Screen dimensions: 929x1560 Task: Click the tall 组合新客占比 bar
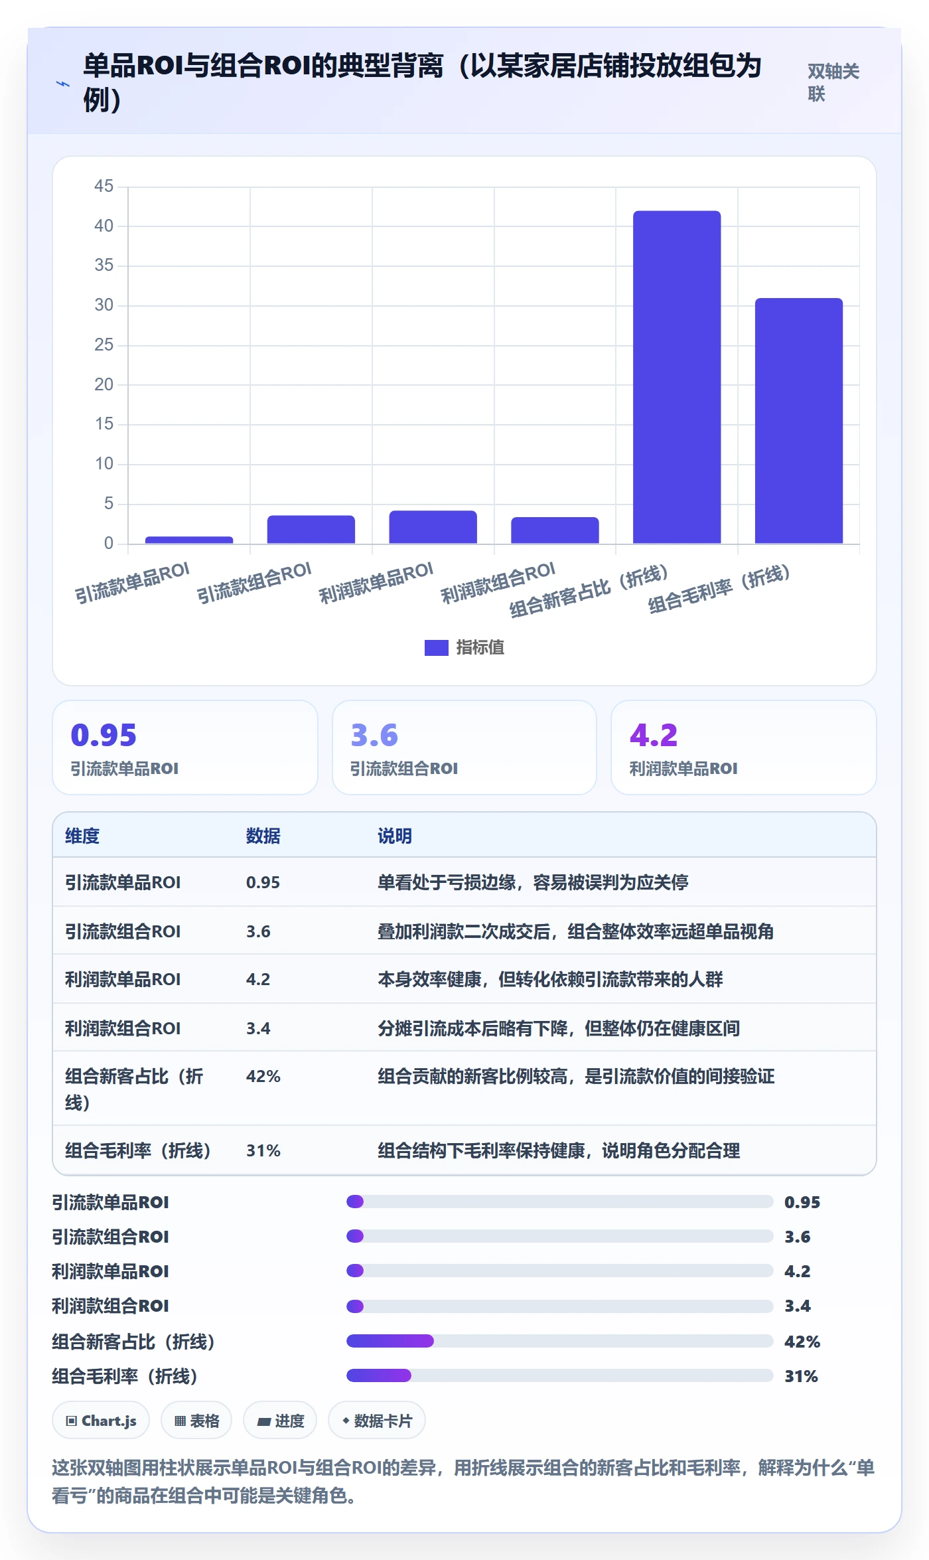pos(677,377)
